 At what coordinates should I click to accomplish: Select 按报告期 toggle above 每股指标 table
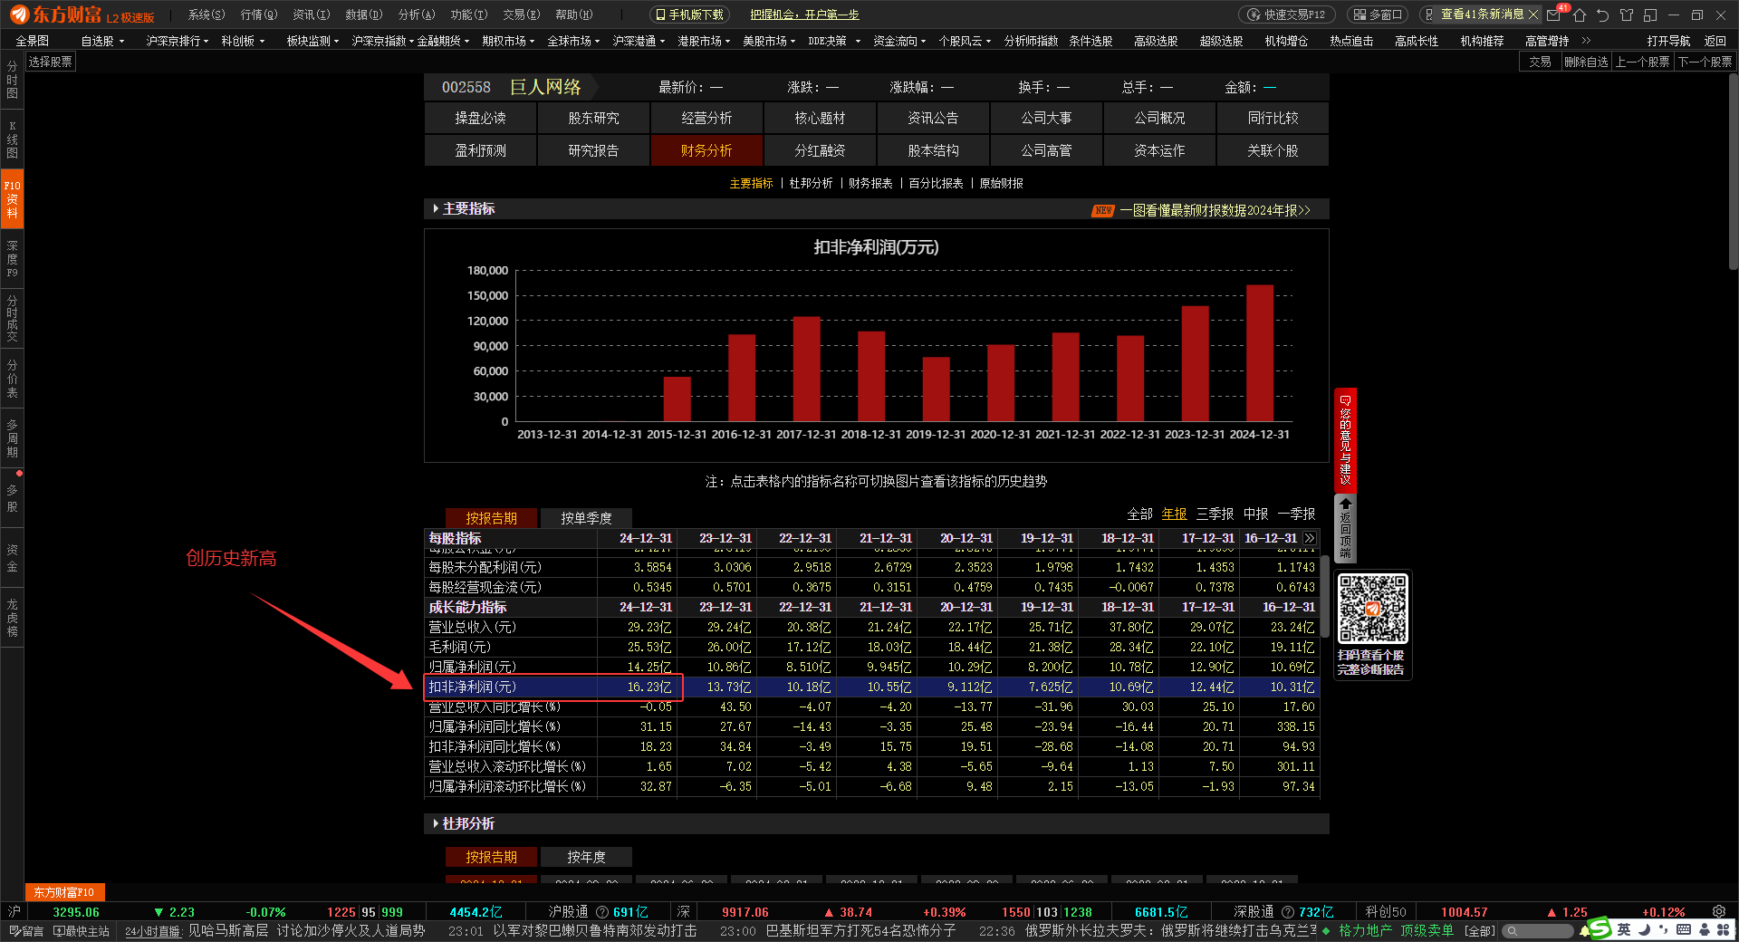(x=491, y=518)
